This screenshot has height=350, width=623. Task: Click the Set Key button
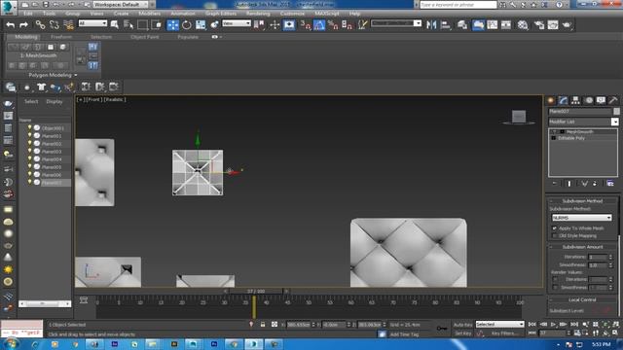(x=463, y=333)
